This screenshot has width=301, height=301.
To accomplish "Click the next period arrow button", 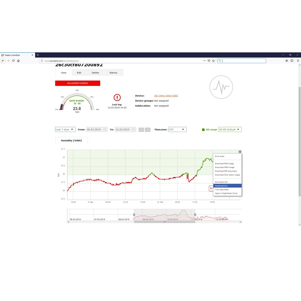I will point(147,130).
